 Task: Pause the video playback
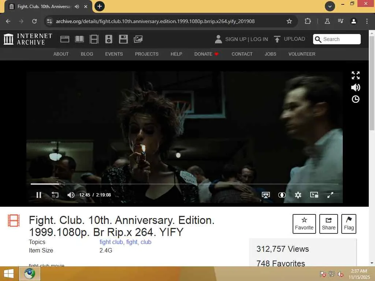pos(39,195)
